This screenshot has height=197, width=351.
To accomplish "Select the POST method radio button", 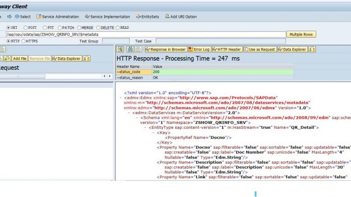I will pos(25,27).
